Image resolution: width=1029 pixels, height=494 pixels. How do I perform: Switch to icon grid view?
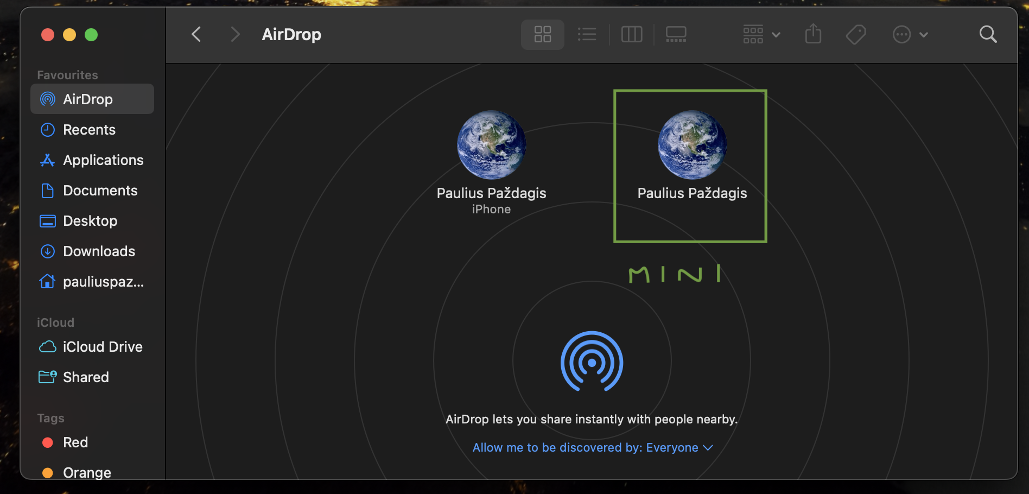tap(543, 35)
